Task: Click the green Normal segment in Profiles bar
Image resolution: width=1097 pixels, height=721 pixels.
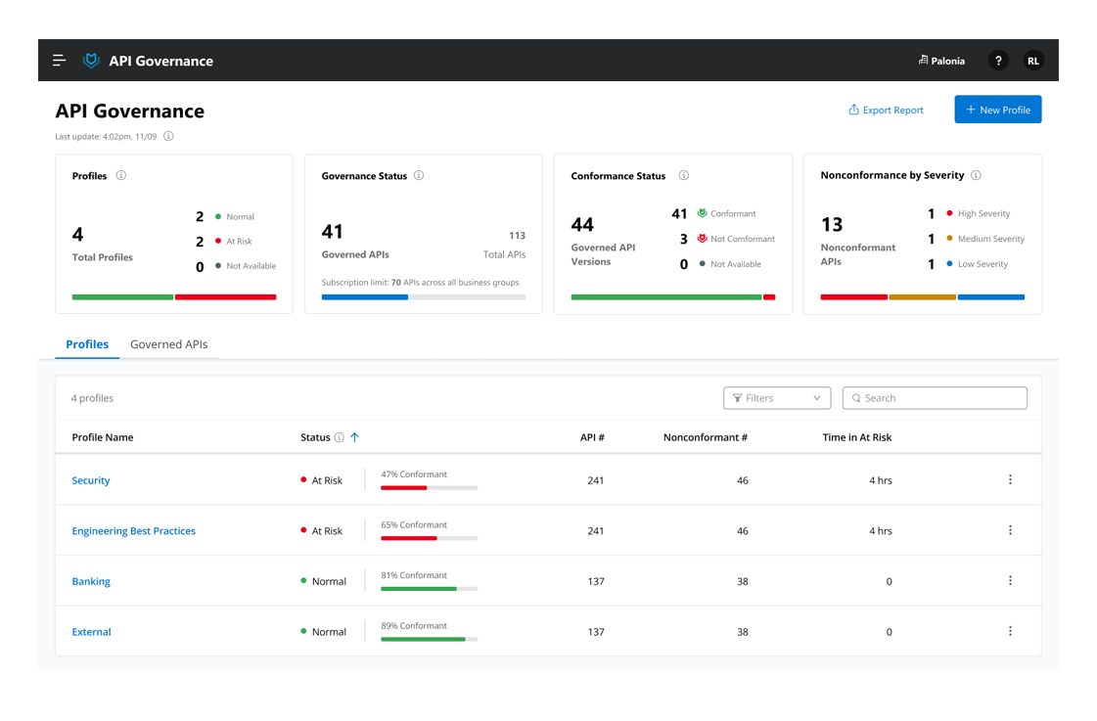Action: click(122, 297)
